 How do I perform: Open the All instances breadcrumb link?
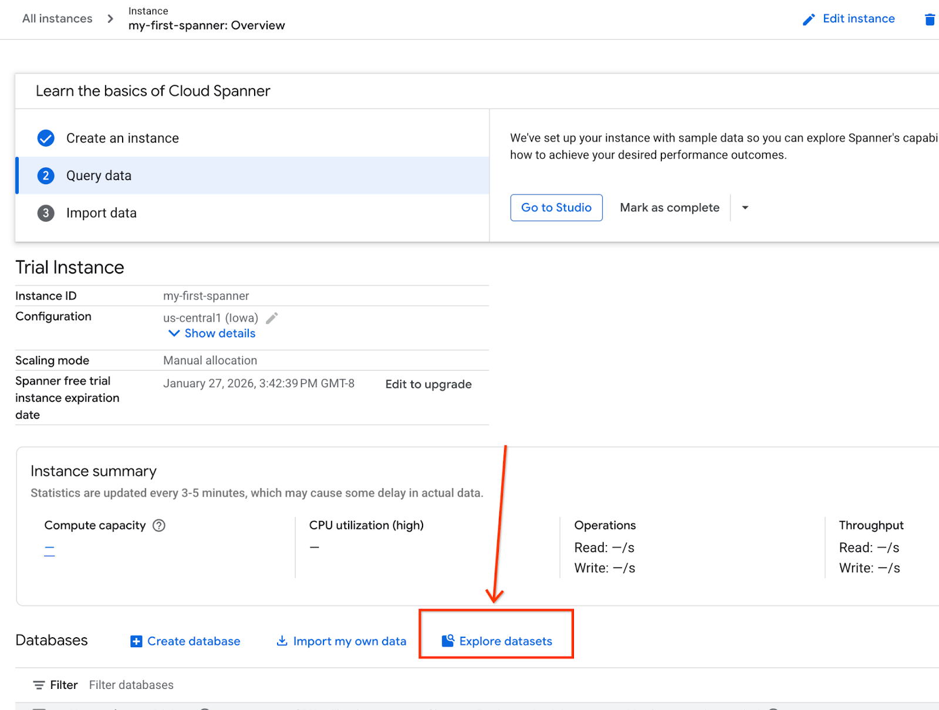pos(58,19)
